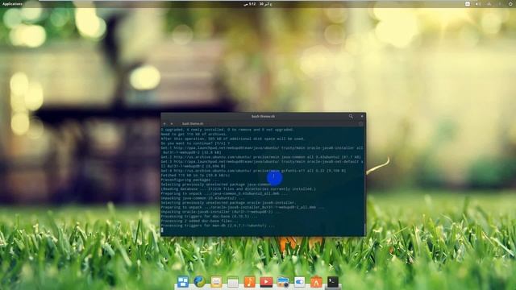Open the Mail app from the dock

216,282
